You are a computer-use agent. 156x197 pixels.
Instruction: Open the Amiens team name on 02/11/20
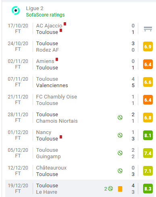click(45, 61)
